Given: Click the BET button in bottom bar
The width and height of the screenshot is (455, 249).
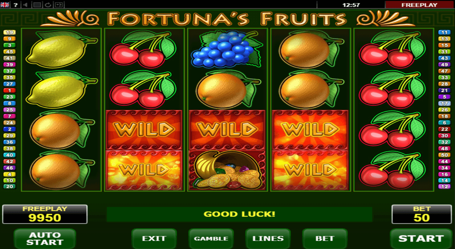Looking at the screenshot, I should pyautogui.click(x=325, y=239).
